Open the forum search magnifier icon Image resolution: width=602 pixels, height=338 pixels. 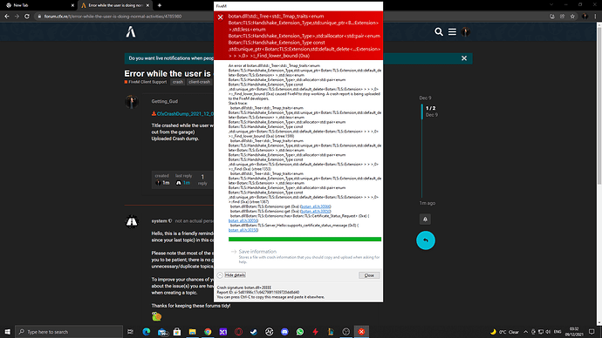point(439,32)
